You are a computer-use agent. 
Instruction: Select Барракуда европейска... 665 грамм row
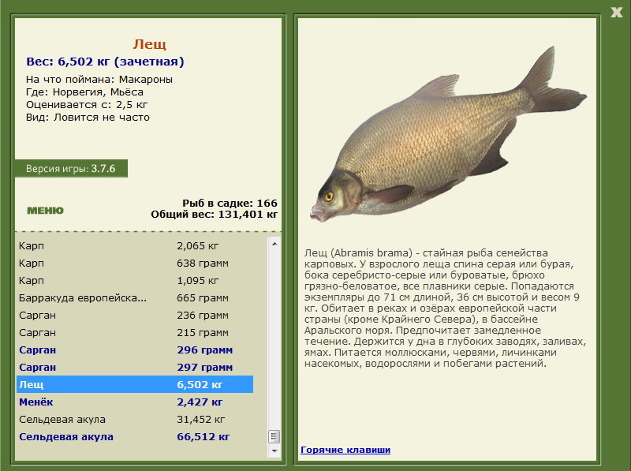(x=135, y=298)
